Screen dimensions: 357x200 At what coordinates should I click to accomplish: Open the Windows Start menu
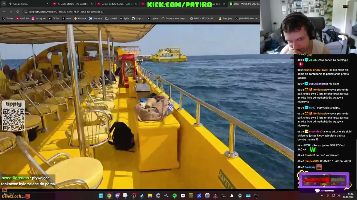101,196
